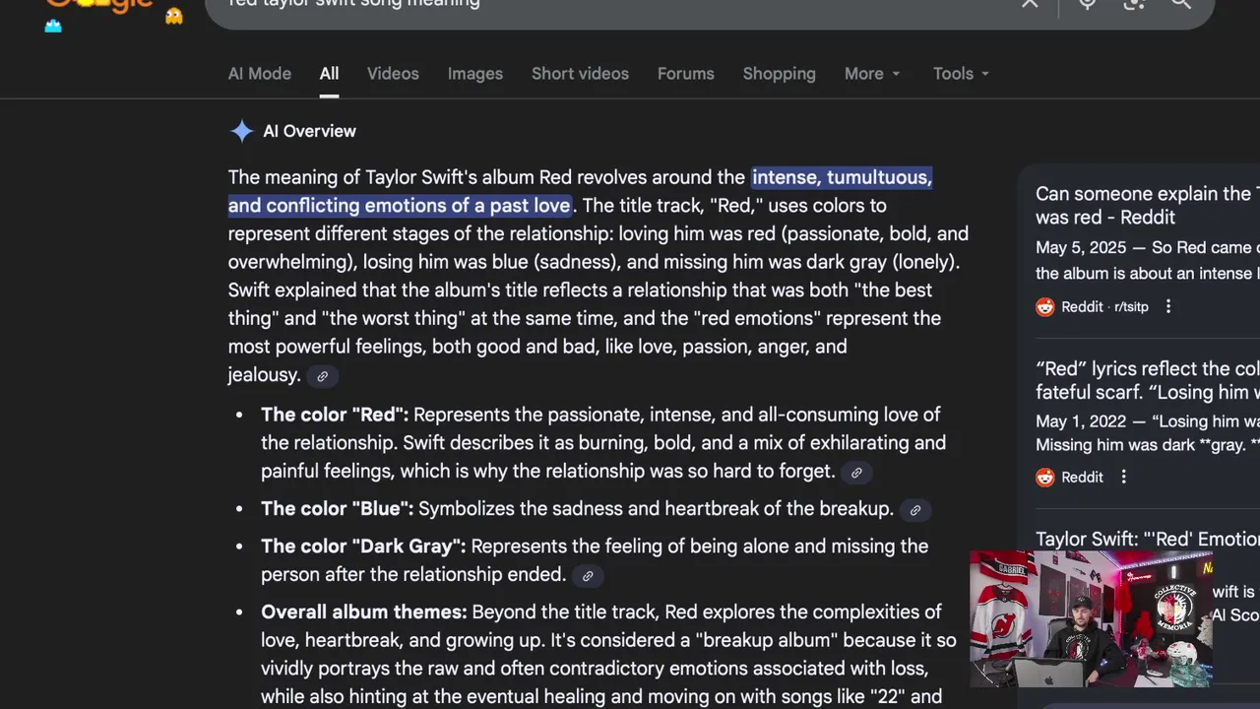1260x709 pixels.
Task: Open the source link icon after "jealousy."
Action: pyautogui.click(x=322, y=376)
